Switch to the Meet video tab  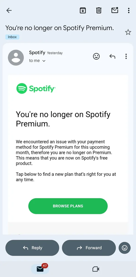coord(96,269)
